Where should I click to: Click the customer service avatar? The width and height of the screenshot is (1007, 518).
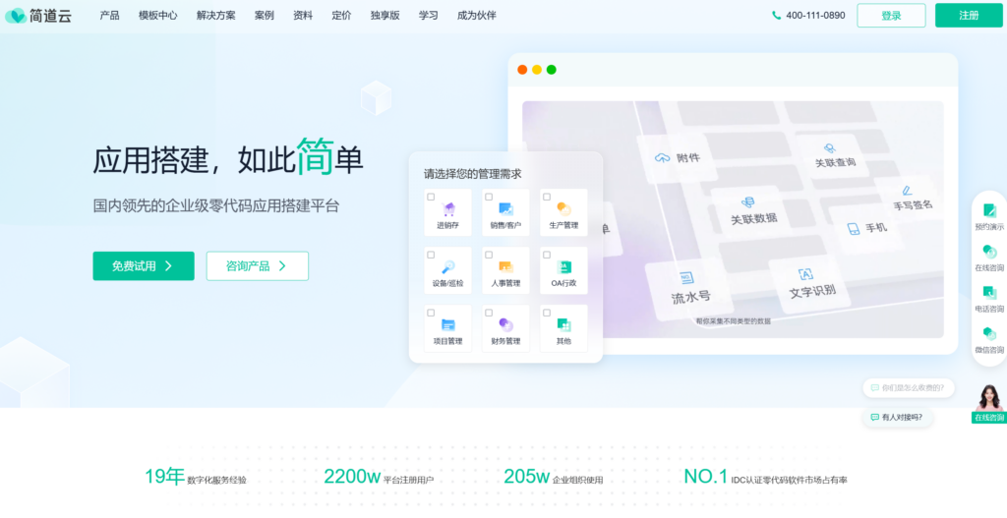pyautogui.click(x=989, y=398)
